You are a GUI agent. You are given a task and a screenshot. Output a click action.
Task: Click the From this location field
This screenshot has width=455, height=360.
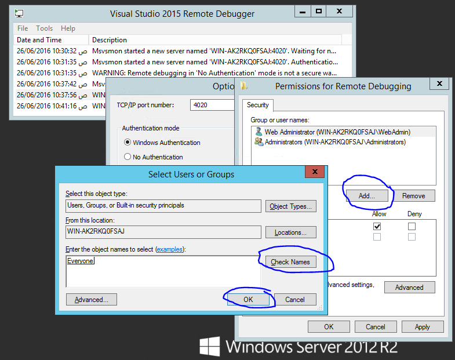163,232
